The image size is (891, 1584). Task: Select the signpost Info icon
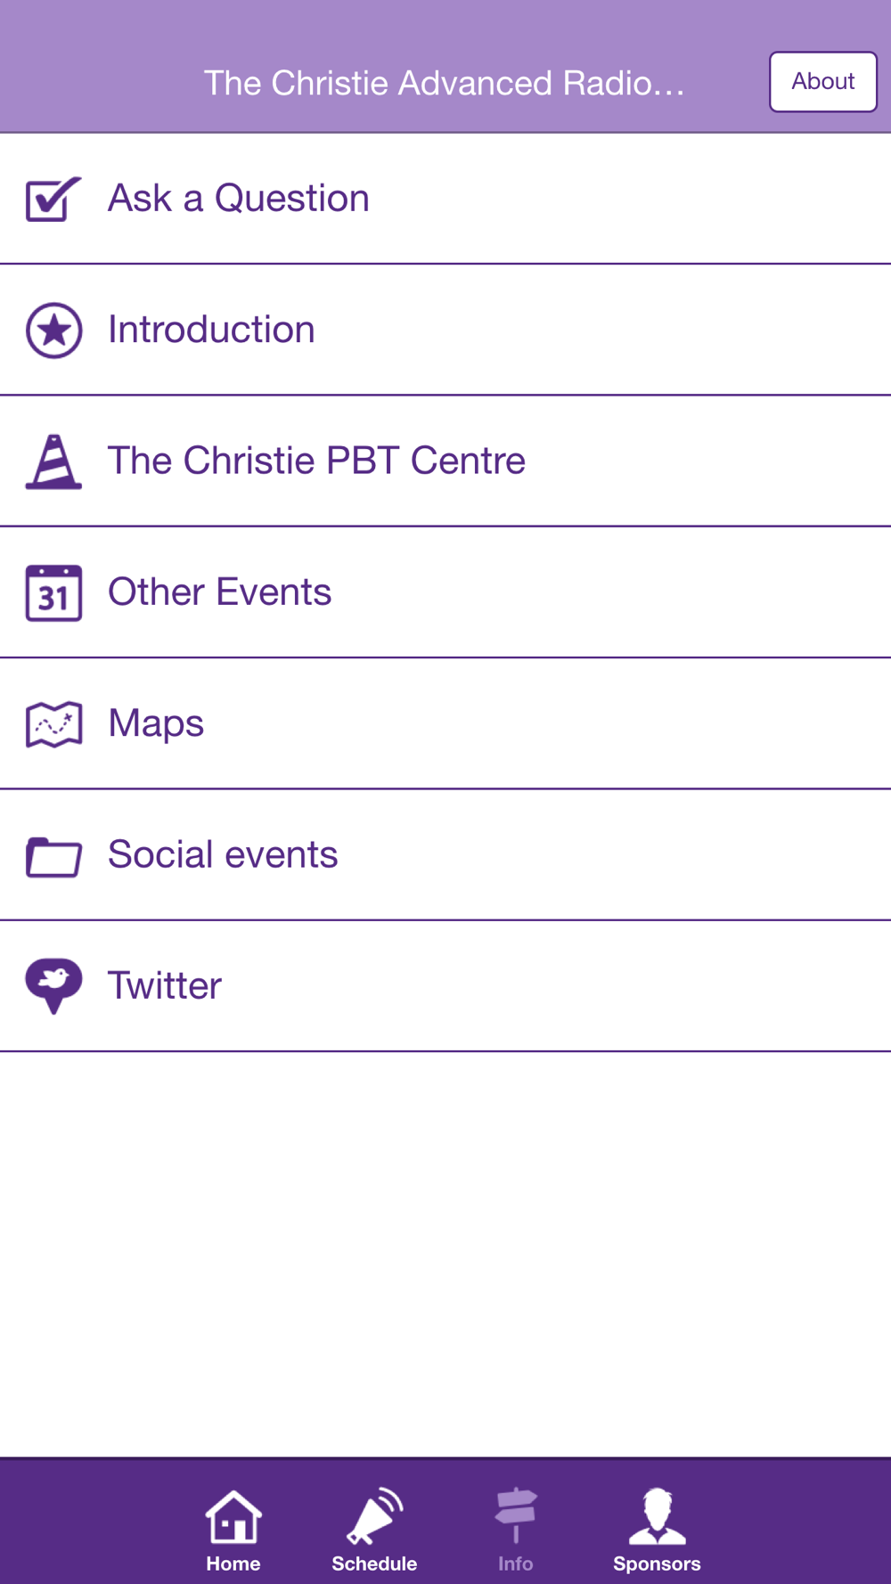tap(516, 1515)
